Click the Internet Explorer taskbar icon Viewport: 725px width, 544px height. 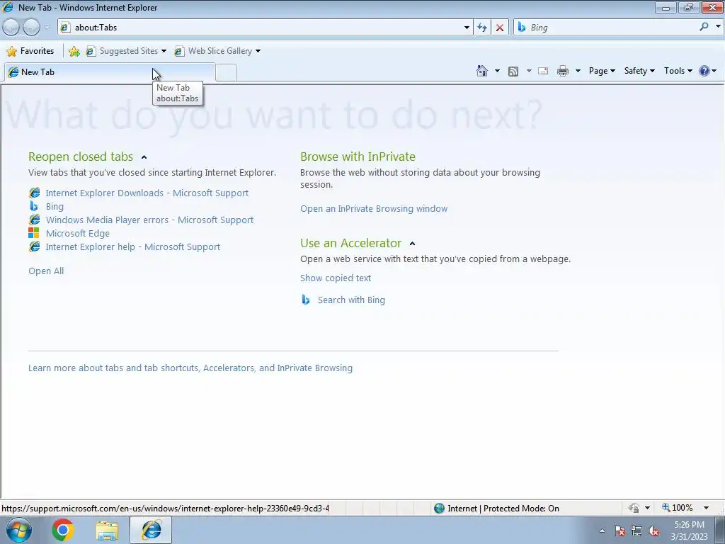(x=152, y=530)
